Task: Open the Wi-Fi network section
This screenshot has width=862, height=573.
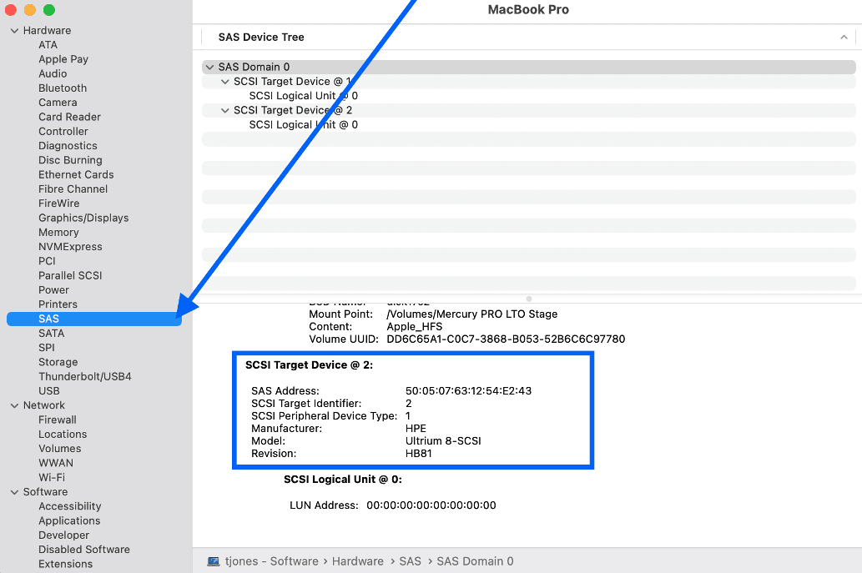Action: (52, 478)
